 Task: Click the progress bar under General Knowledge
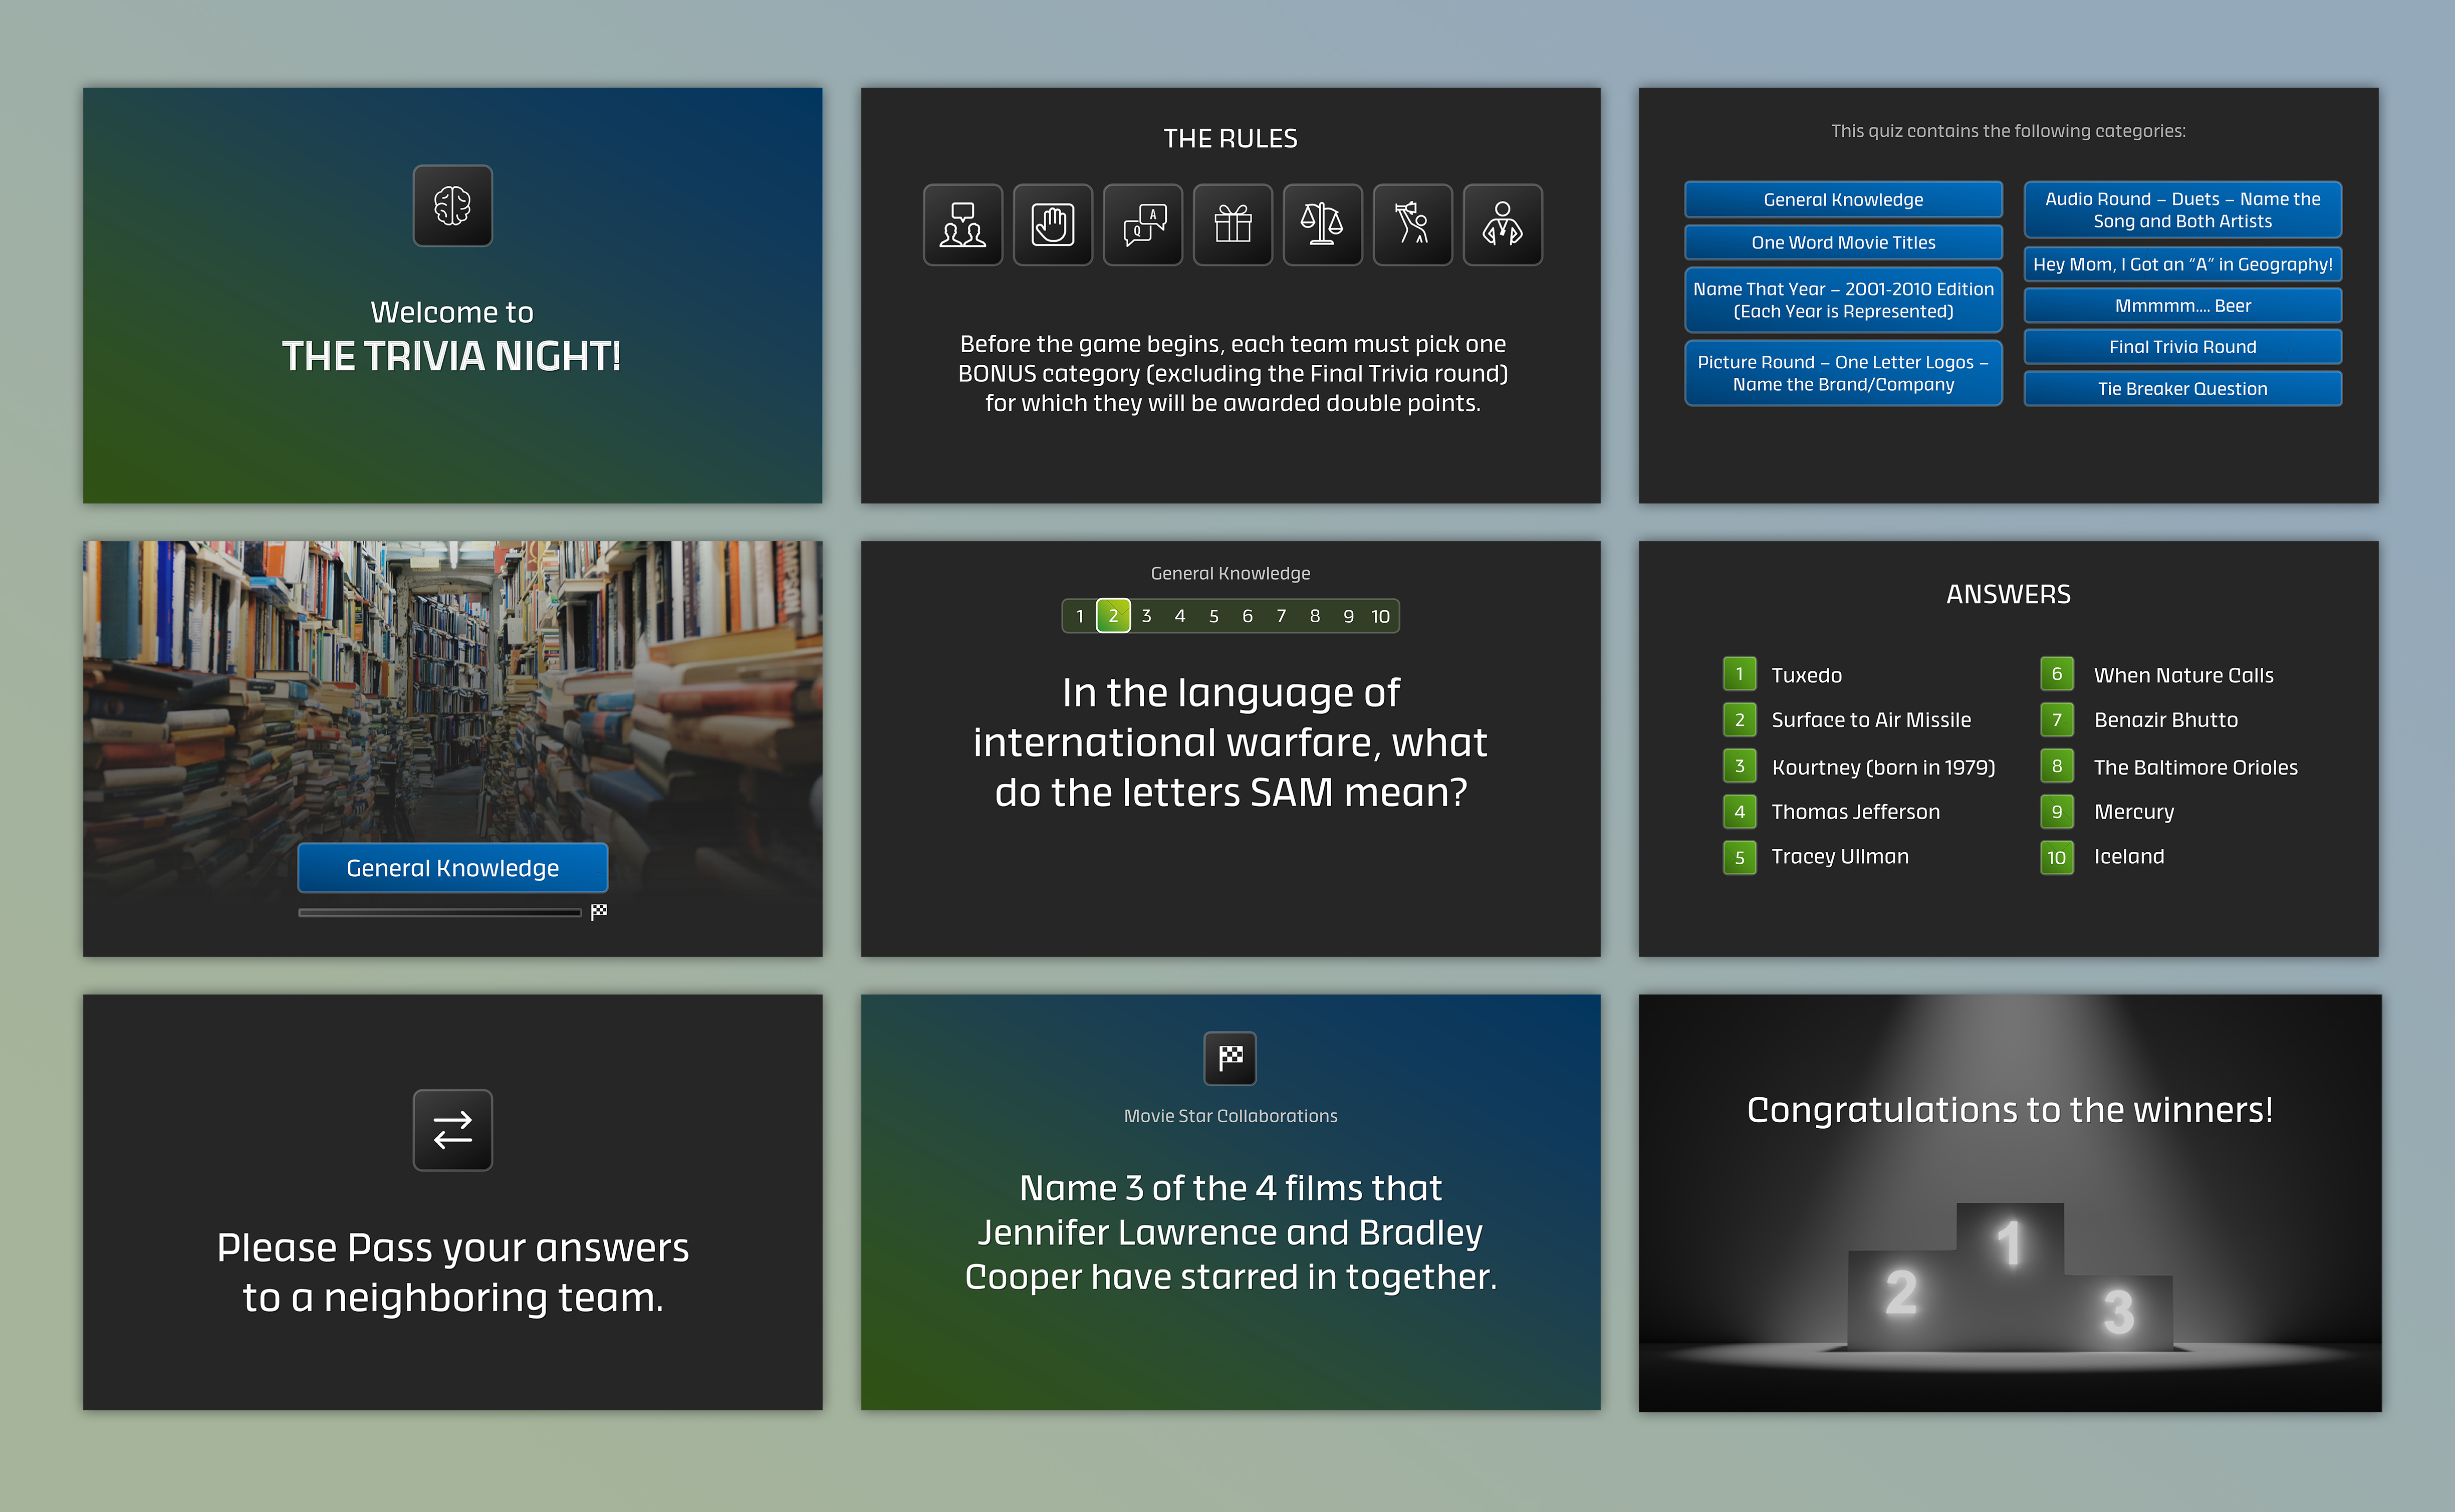(x=440, y=912)
